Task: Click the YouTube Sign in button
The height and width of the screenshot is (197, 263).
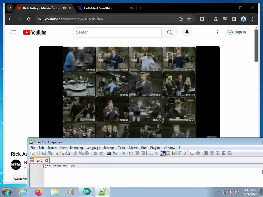Action: [237, 32]
